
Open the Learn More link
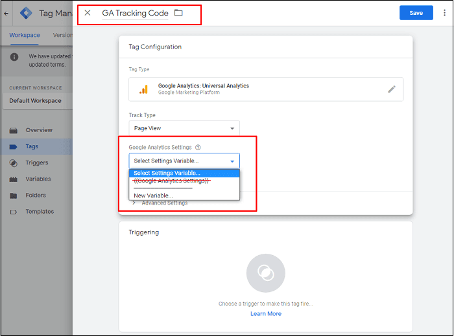click(266, 314)
